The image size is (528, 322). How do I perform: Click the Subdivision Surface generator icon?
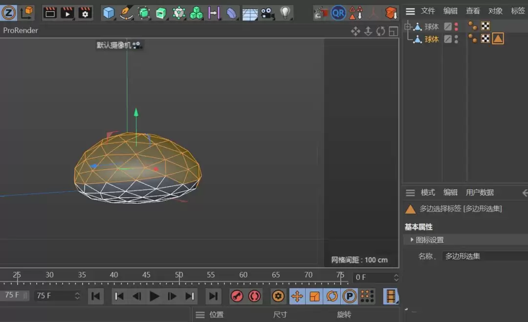coord(144,13)
